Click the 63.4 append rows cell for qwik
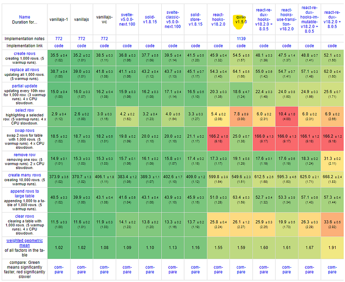345x282 pixels. tap(241, 200)
